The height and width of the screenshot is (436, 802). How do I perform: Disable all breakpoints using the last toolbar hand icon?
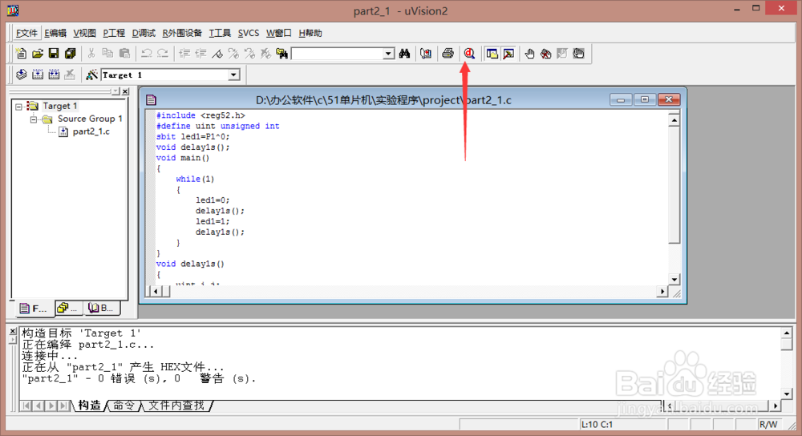click(578, 53)
